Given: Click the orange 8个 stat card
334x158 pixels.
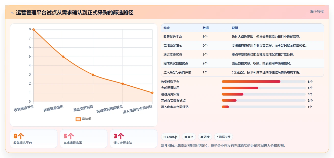Looking at the screenshot, I should click(x=34, y=139).
